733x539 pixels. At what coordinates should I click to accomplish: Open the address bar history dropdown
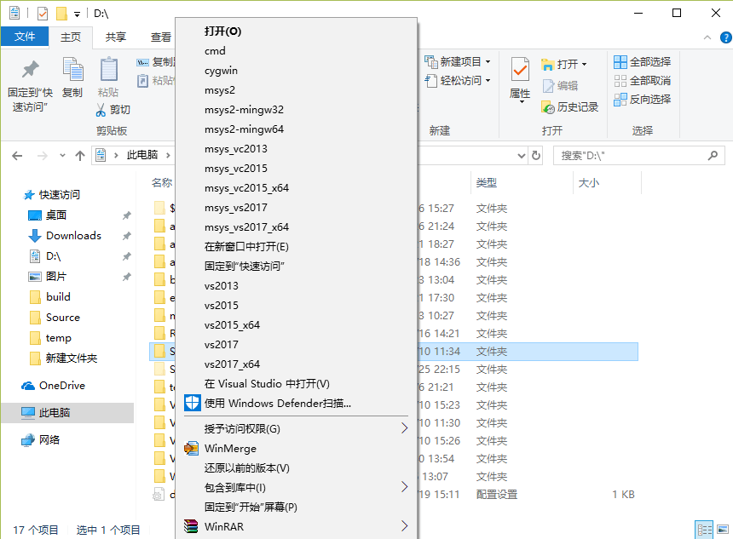[522, 156]
